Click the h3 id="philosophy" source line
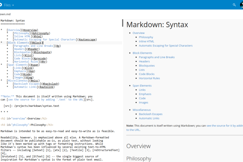The width and height of the screenshot is (243, 162). 27,125
